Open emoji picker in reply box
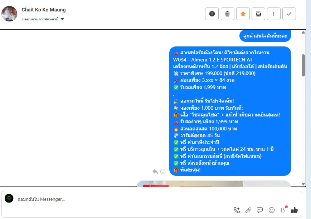Image resolution: width=311 pixels, height=219 pixels. point(272,210)
